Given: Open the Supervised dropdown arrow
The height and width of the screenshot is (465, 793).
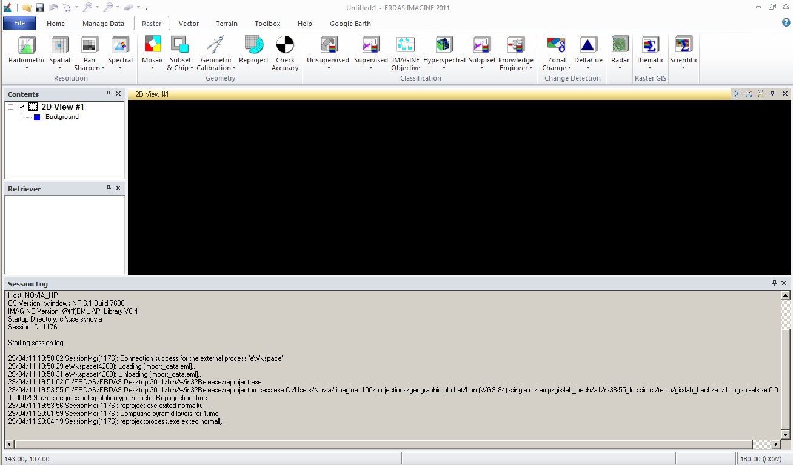Looking at the screenshot, I should pyautogui.click(x=370, y=68).
